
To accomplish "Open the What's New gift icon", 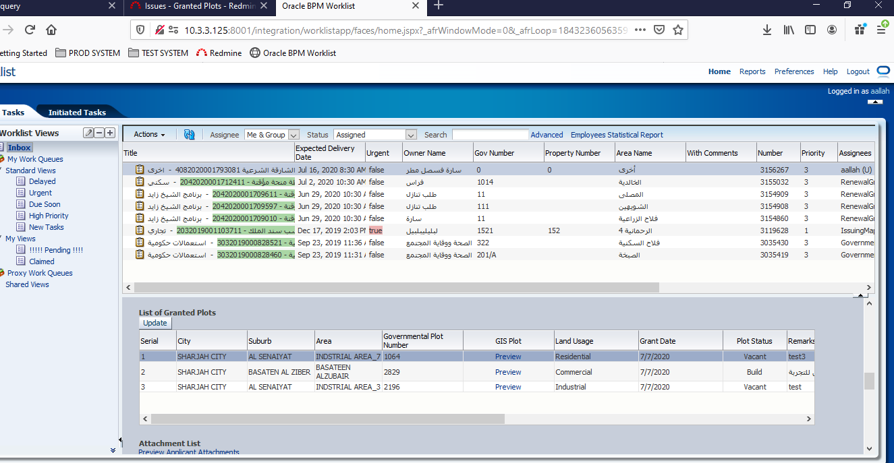I will coord(860,30).
